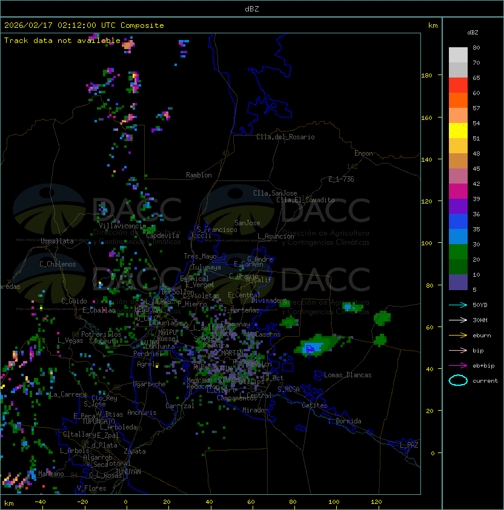Click the white 30HM arrow icon

click(x=458, y=320)
